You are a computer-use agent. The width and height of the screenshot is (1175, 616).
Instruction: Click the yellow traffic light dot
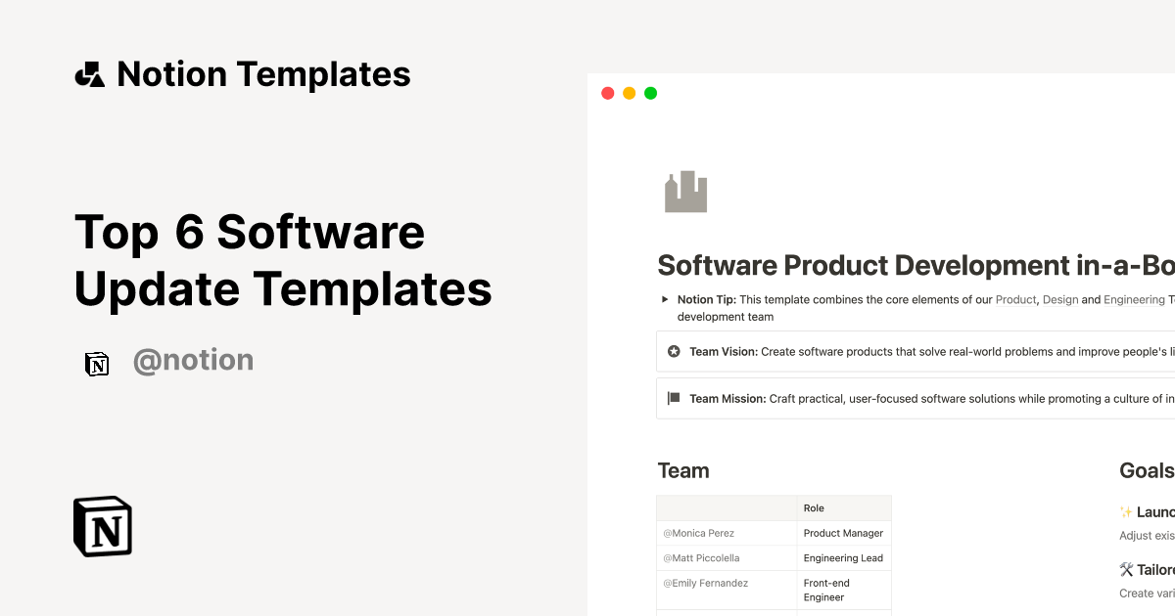tap(629, 92)
